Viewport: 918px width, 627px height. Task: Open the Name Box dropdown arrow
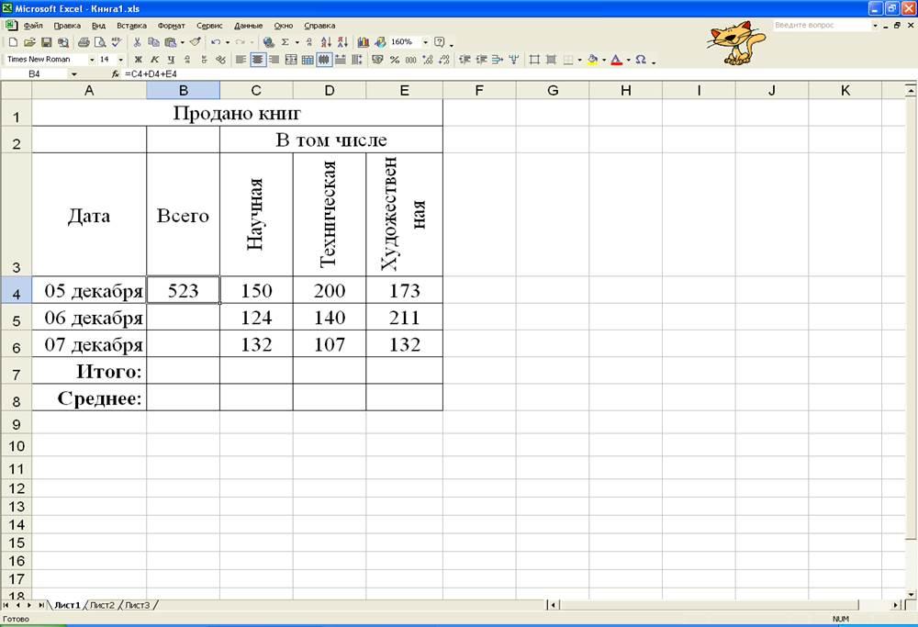pos(73,73)
